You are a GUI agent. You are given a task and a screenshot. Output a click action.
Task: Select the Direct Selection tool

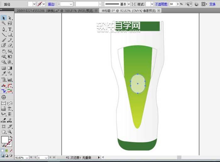10,18
